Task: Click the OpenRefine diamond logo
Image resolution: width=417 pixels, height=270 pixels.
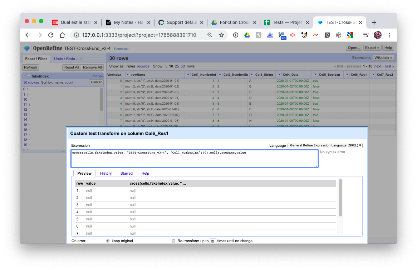Action: click(x=26, y=48)
